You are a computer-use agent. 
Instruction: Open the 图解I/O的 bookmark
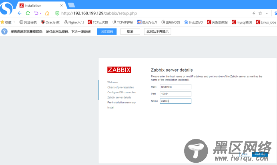tap(171, 22)
